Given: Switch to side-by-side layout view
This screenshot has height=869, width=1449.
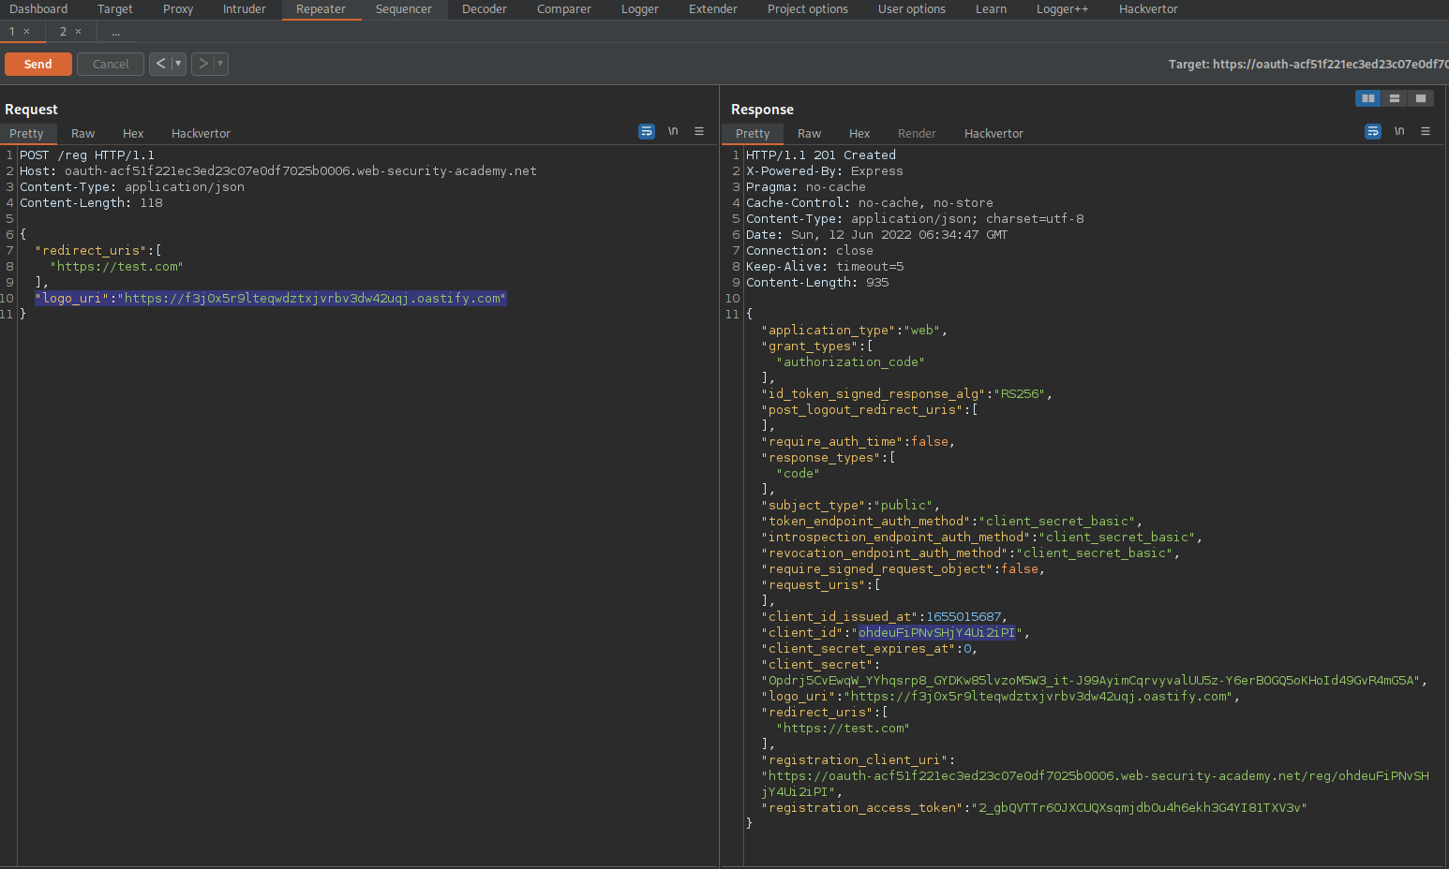Looking at the screenshot, I should click(x=1368, y=98).
